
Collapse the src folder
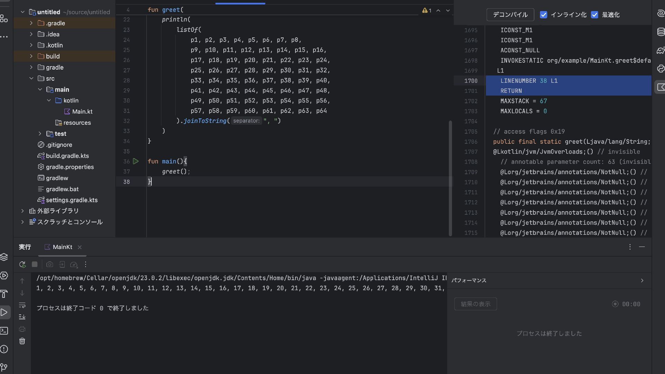coord(31,78)
